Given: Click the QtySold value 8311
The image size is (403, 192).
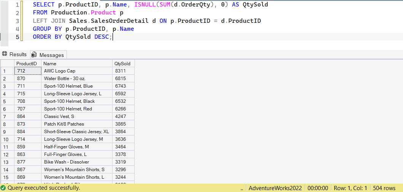Looking at the screenshot, I should pos(123,71).
